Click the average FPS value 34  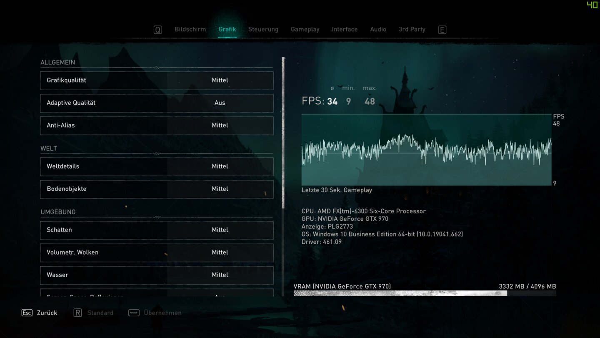pyautogui.click(x=332, y=101)
